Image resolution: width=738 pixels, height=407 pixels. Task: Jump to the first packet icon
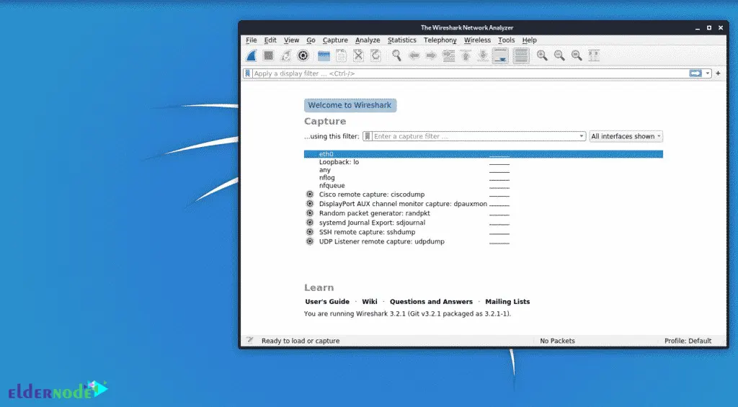(466, 55)
